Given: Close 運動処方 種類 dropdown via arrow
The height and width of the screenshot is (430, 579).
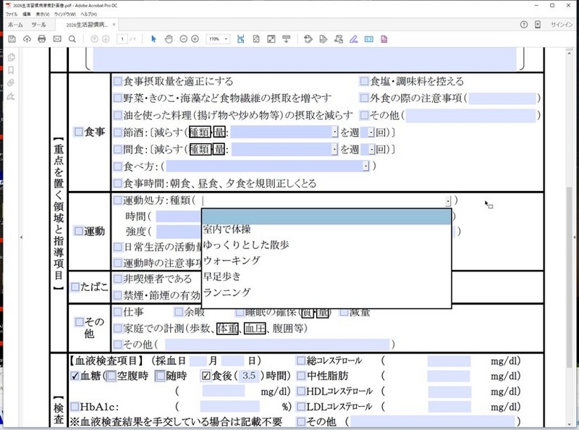Looking at the screenshot, I should [x=448, y=201].
